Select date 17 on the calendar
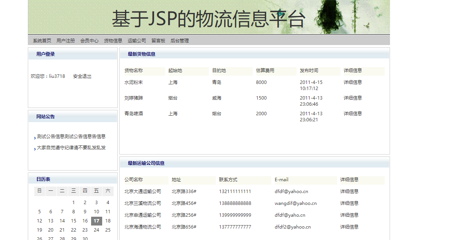Image resolution: width=451 pixels, height=240 pixels. (96, 221)
